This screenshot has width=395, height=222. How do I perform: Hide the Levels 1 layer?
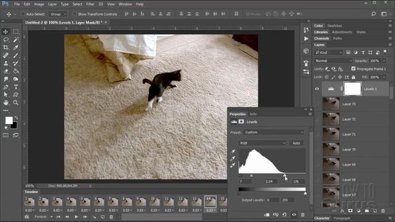(317, 89)
